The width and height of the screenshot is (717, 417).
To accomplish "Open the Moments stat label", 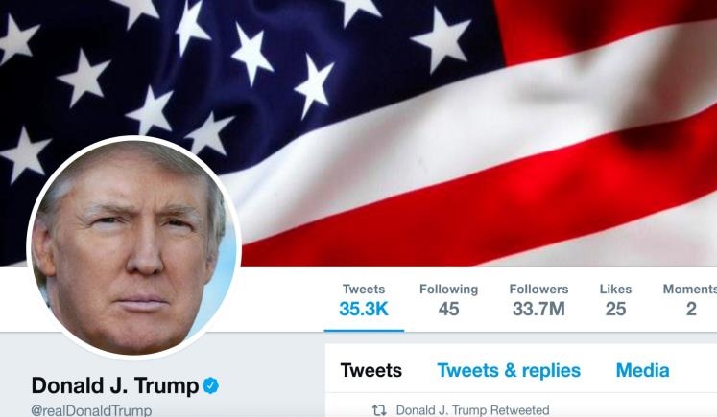I will coord(690,290).
